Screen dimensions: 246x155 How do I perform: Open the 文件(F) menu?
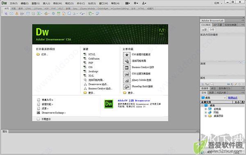tap(14, 3)
